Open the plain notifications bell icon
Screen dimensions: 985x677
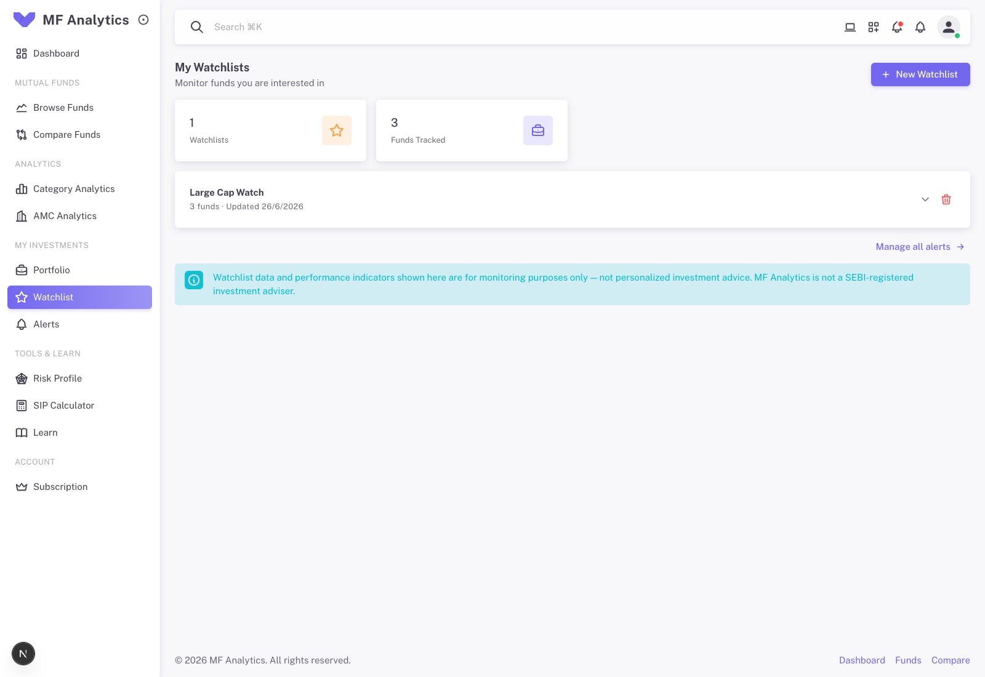920,27
